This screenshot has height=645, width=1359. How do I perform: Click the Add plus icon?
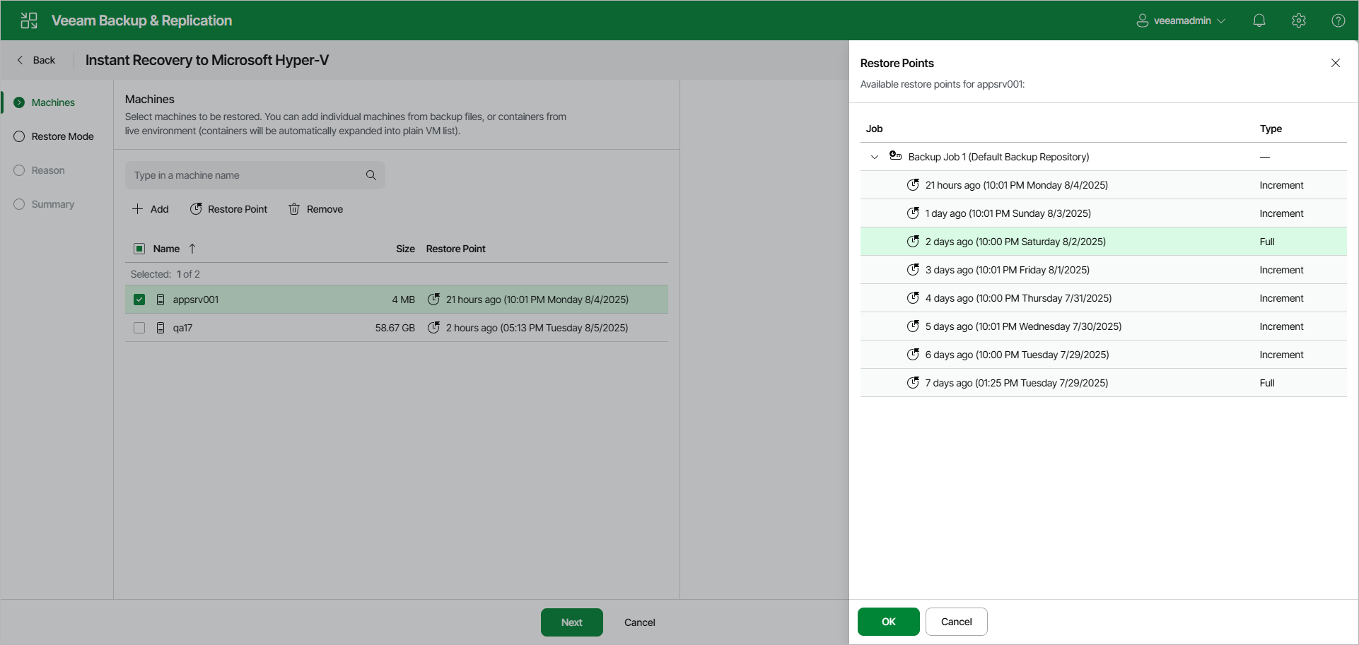coord(138,209)
